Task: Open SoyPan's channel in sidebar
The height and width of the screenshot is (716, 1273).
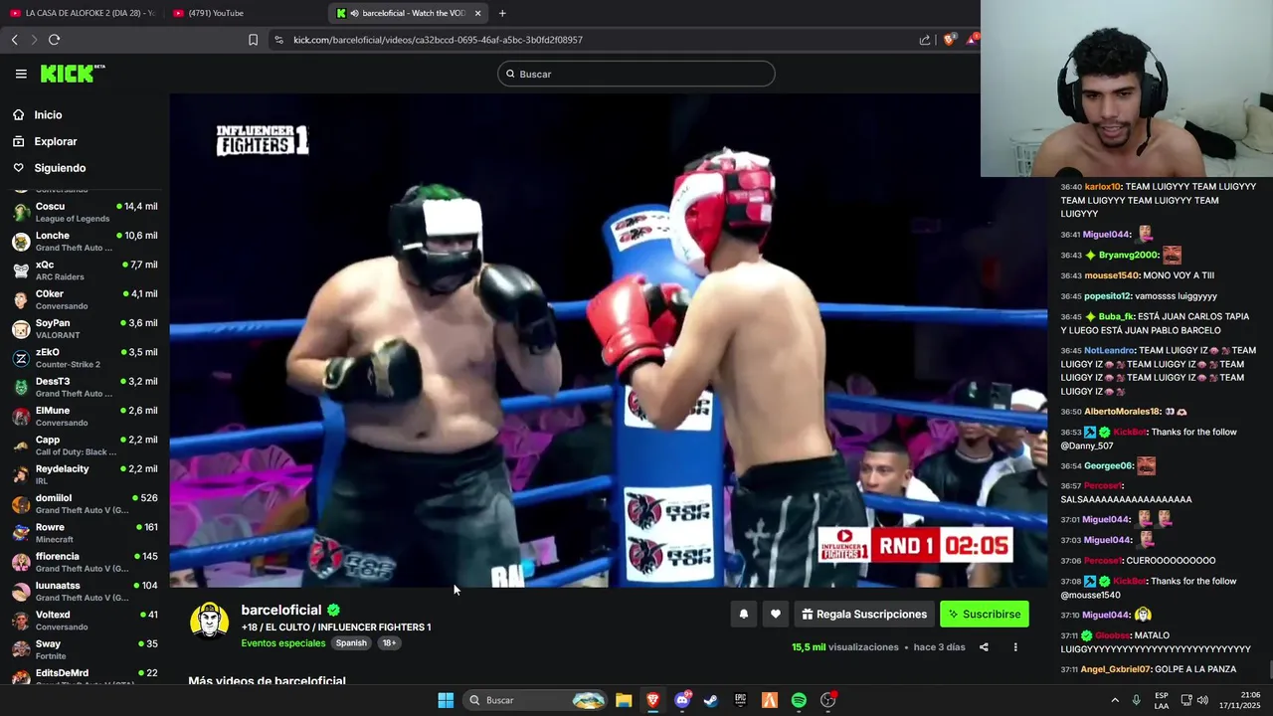Action: (x=85, y=329)
